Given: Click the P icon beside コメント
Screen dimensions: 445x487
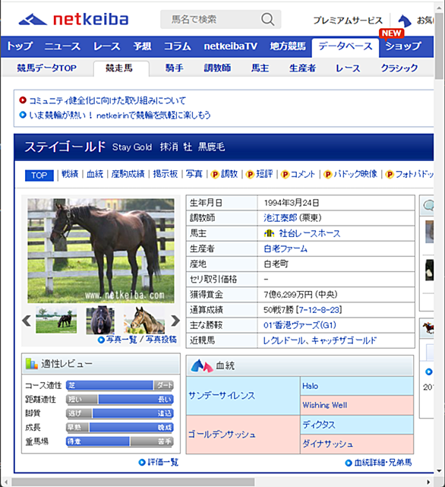Looking at the screenshot, I should pos(285,175).
